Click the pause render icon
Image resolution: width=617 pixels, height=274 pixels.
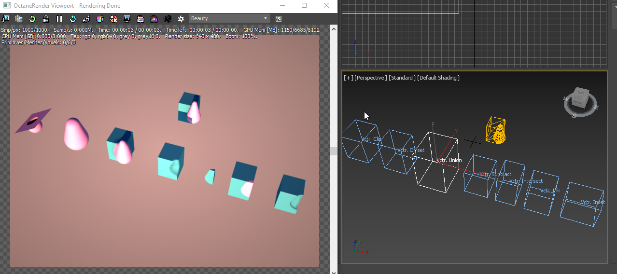point(59,19)
